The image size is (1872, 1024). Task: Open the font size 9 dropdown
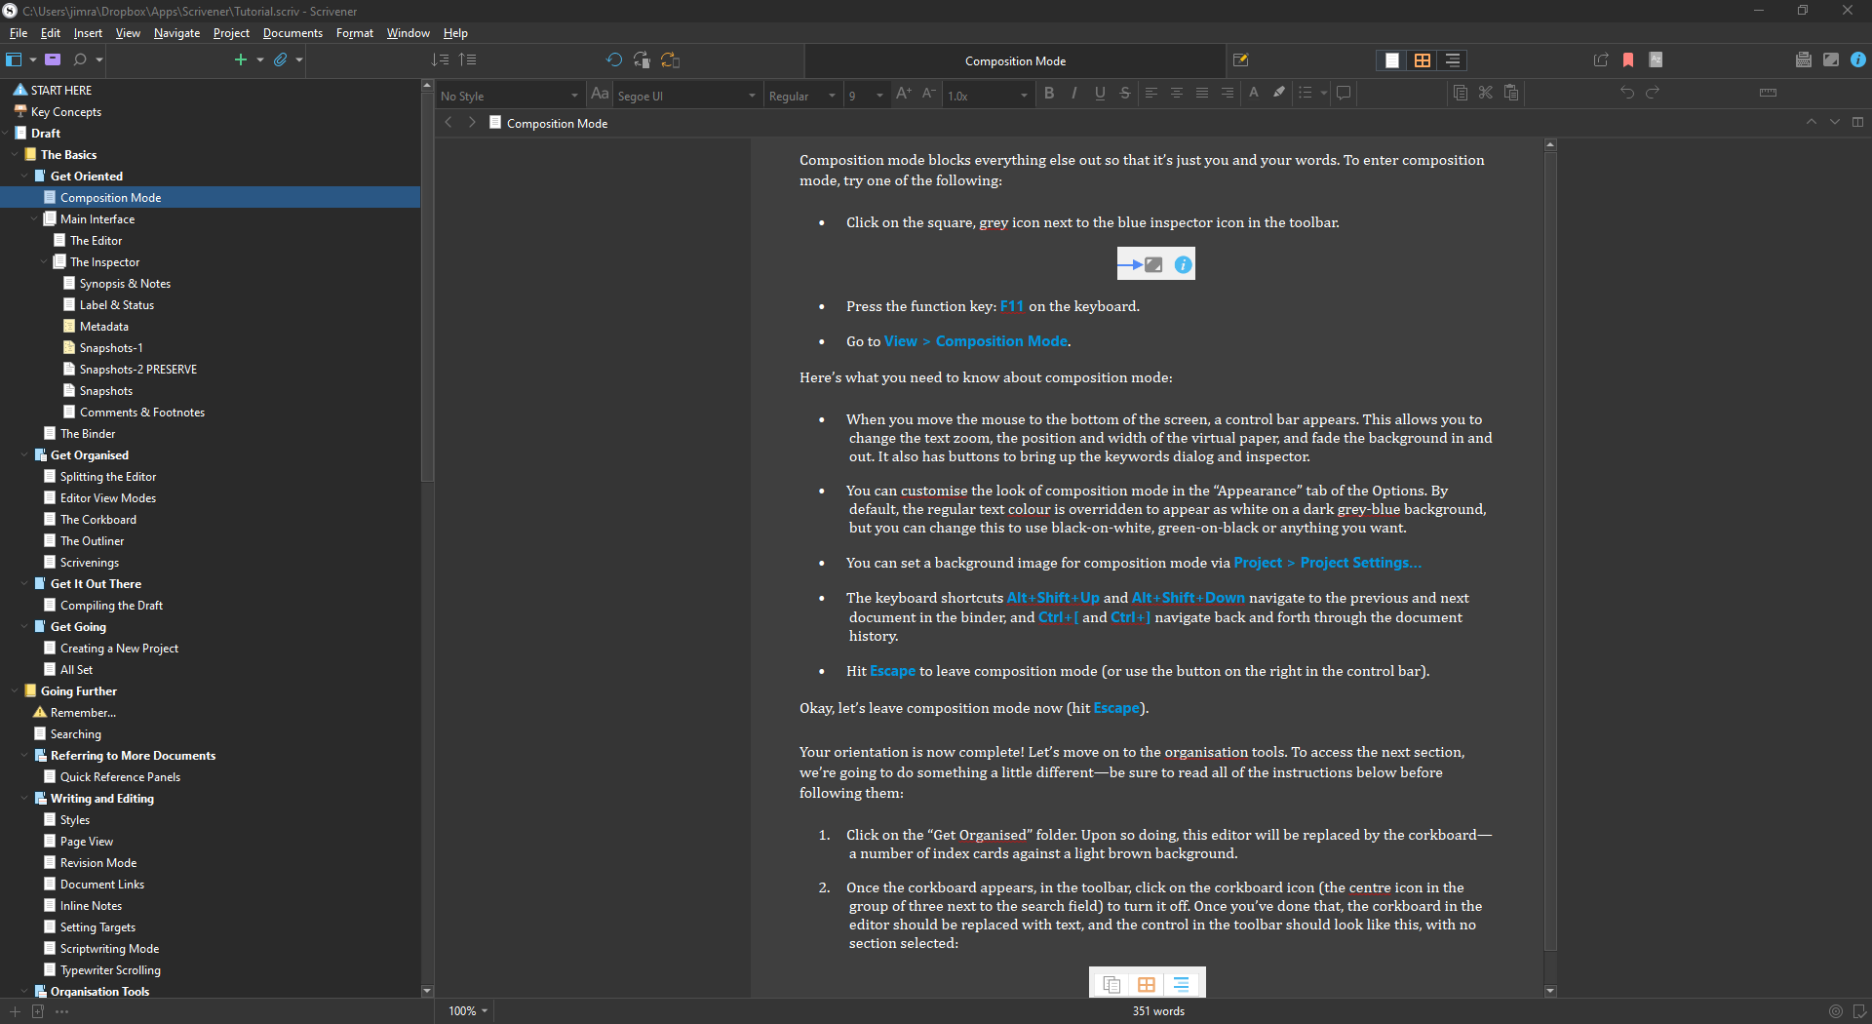click(x=866, y=96)
